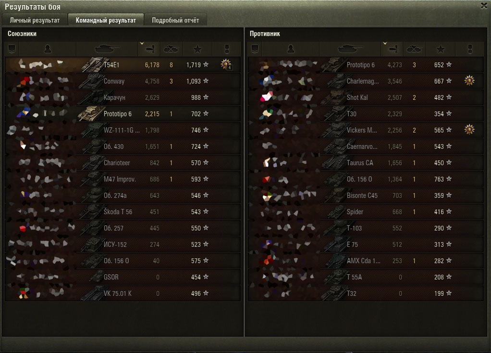Close the battle results window
The height and width of the screenshot is (353, 491).
pos(484,6)
